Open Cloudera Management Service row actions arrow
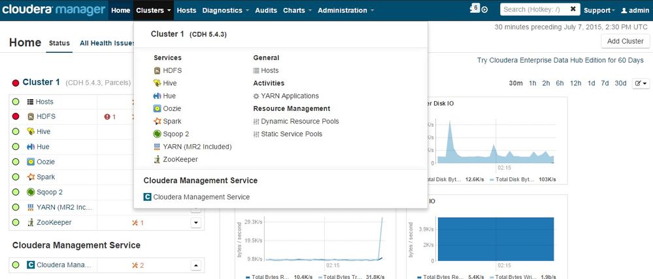This screenshot has width=653, height=279. click(x=195, y=265)
